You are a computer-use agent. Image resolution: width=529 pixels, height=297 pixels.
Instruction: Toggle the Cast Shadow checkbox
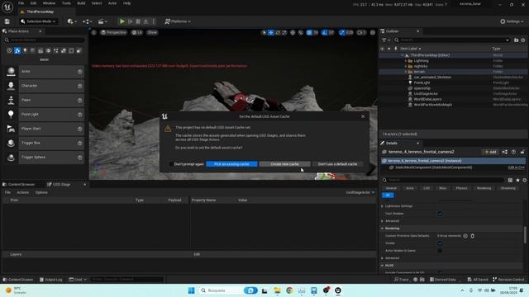click(x=440, y=214)
